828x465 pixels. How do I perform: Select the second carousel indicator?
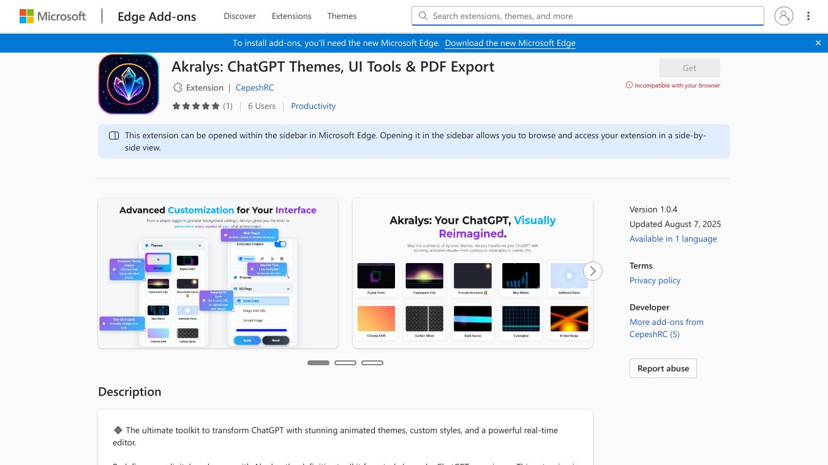(x=345, y=363)
